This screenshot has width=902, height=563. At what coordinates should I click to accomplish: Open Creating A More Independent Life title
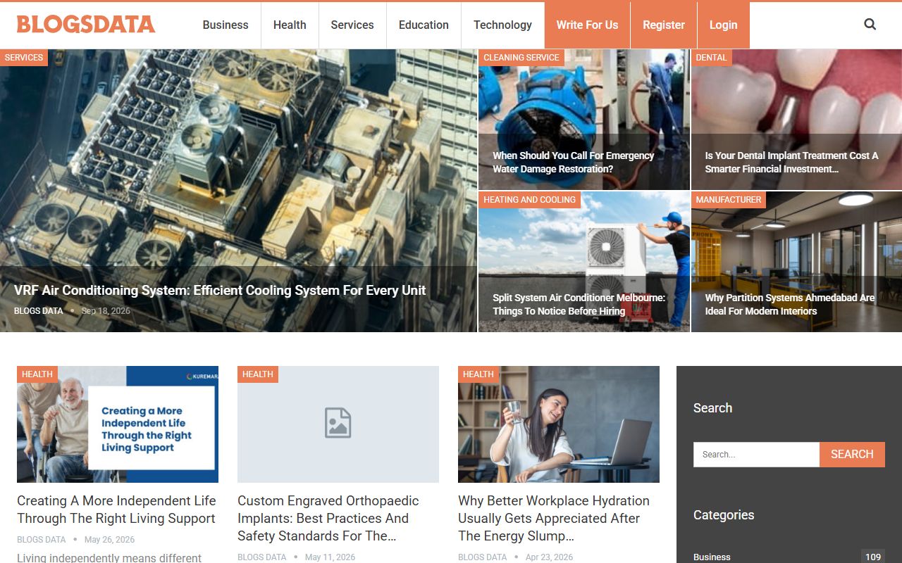click(117, 510)
